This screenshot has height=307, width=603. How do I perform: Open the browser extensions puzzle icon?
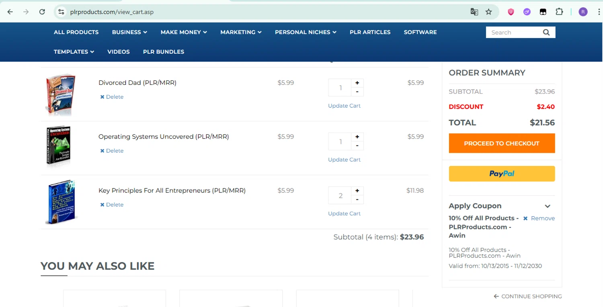coord(559,12)
